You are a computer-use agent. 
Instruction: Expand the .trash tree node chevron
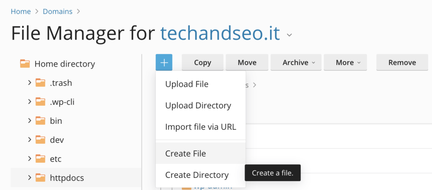click(x=30, y=83)
